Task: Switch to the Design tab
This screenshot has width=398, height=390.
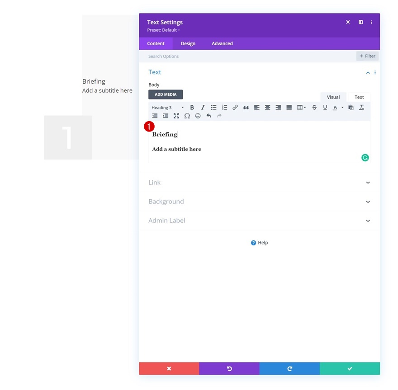Action: pos(188,44)
